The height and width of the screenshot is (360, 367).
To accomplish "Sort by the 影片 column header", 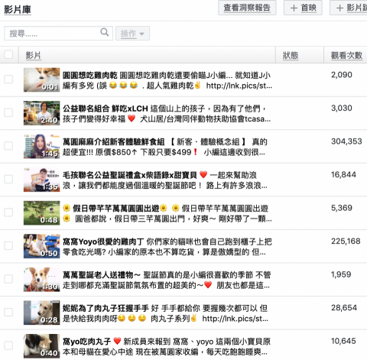I will pos(34,55).
